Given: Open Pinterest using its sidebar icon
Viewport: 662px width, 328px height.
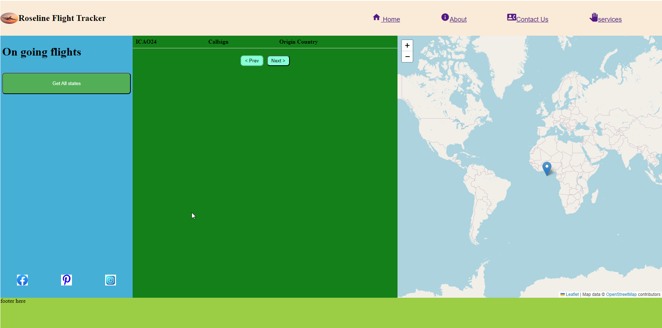Looking at the screenshot, I should point(66,280).
